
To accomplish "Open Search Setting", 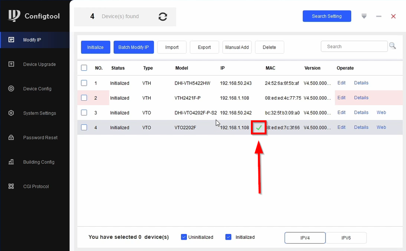I will coord(327,16).
